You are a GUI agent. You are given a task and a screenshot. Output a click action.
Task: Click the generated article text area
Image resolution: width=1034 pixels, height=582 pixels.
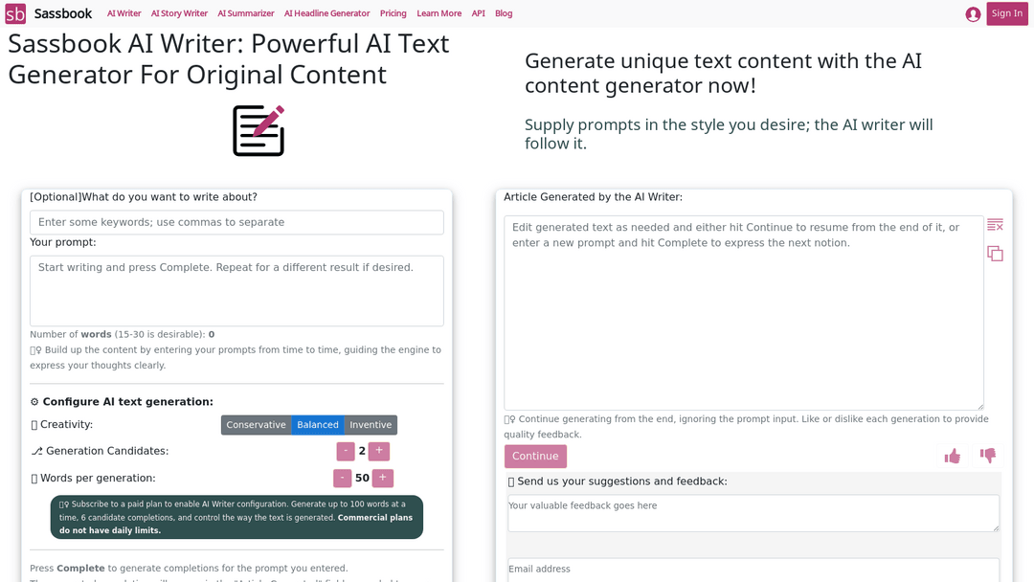tap(744, 313)
